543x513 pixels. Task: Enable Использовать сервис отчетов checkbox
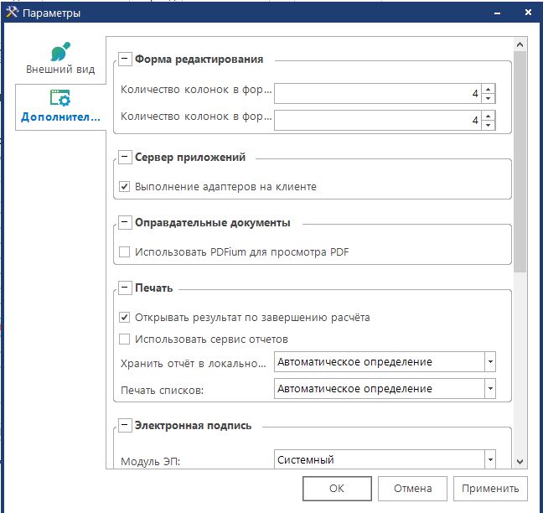click(125, 339)
